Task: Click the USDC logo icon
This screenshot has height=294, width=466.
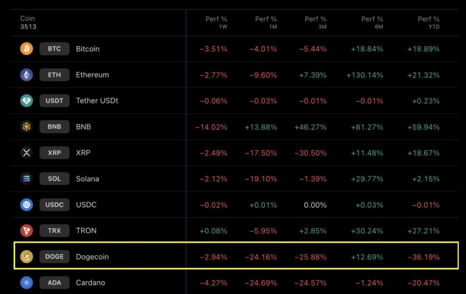Action: click(x=27, y=204)
